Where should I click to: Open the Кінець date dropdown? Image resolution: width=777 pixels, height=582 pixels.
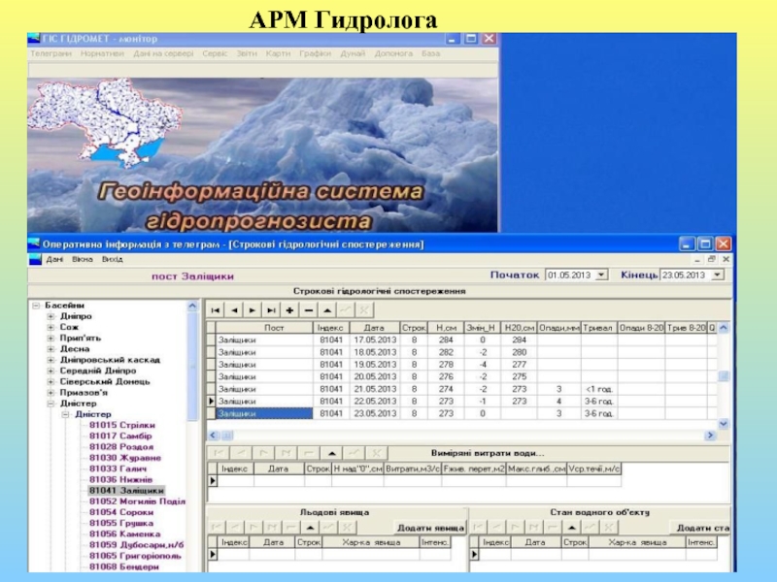[717, 275]
